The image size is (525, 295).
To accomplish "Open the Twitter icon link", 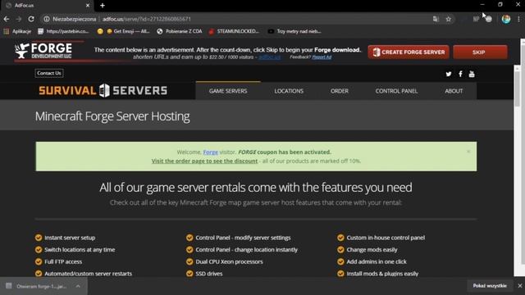I will tap(449, 74).
